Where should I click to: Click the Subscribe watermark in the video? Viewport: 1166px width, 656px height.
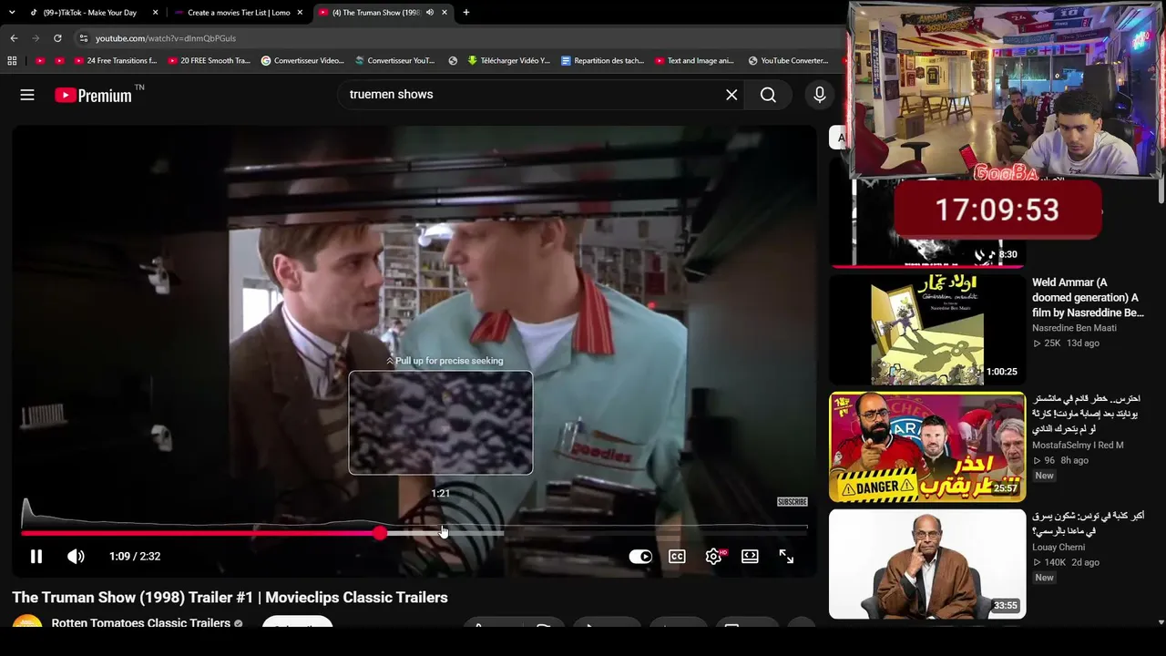792,502
